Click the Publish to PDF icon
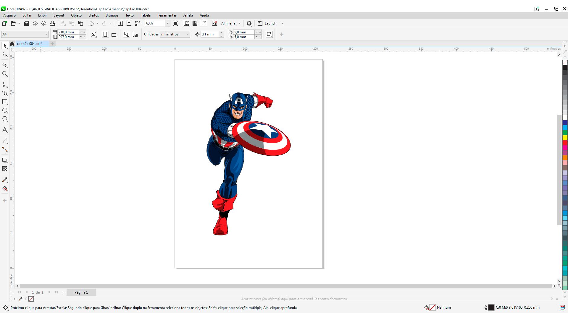The image size is (568, 319). point(138,23)
